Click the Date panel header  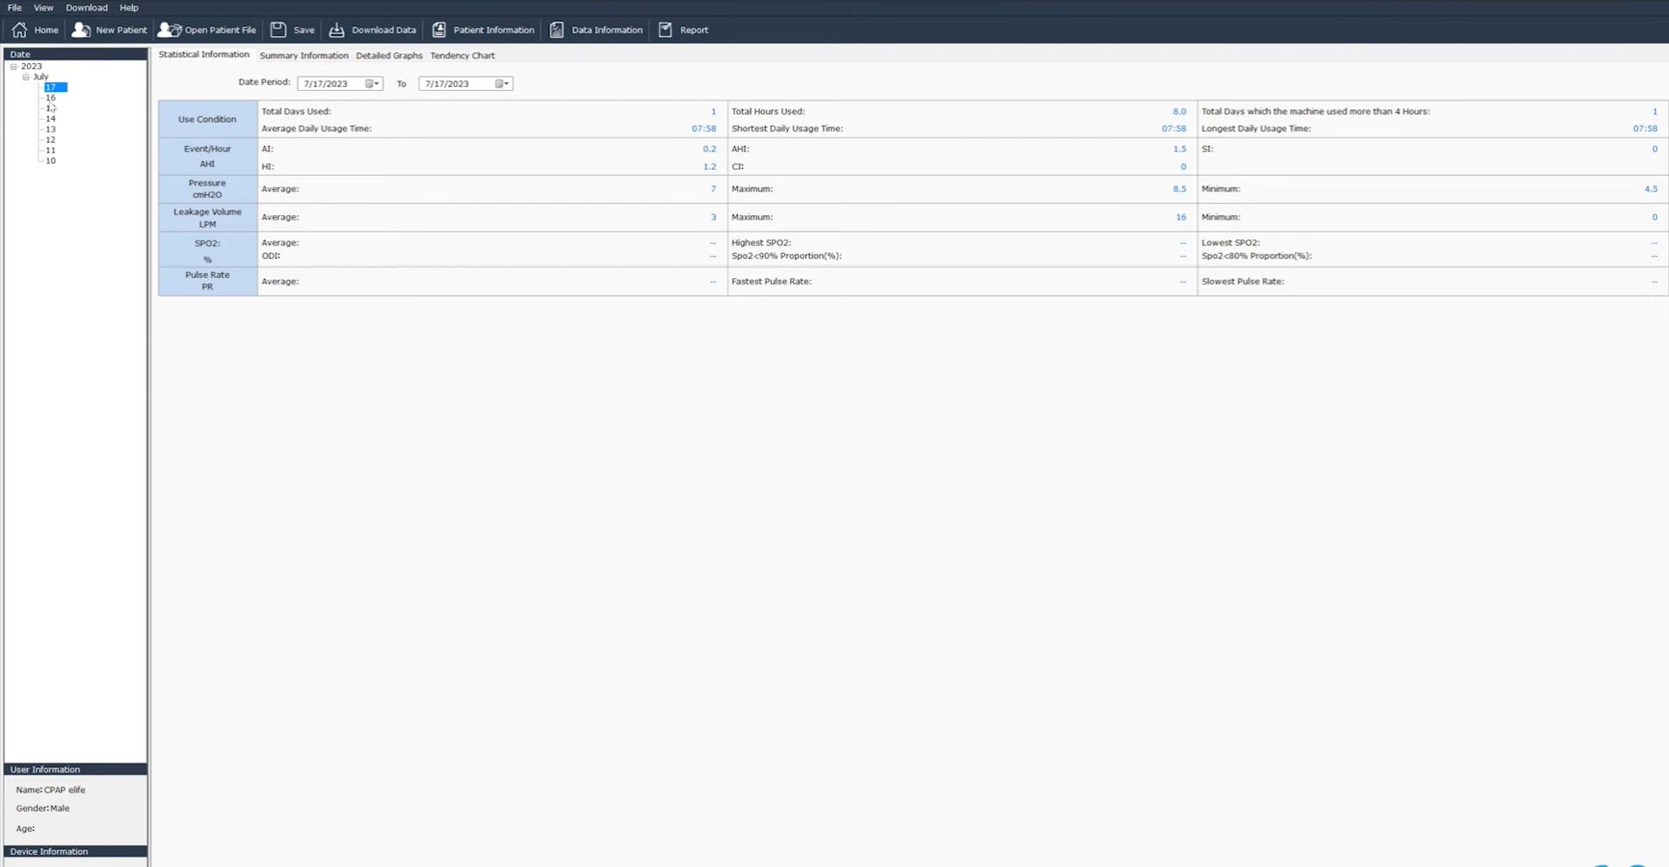[75, 54]
